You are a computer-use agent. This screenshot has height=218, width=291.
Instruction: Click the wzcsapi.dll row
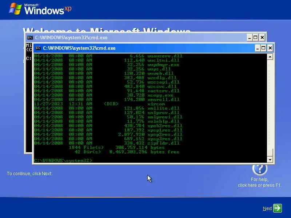tap(107, 82)
